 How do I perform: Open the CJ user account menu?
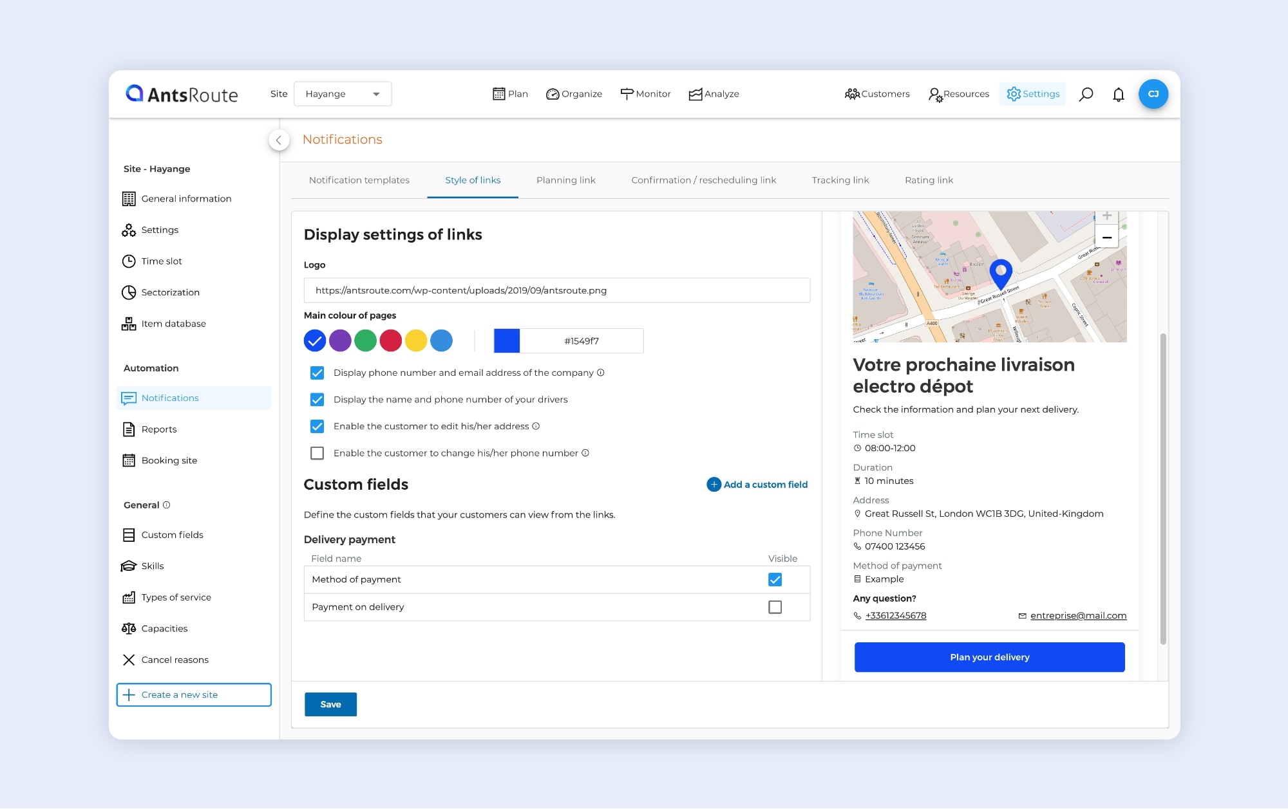click(x=1153, y=94)
